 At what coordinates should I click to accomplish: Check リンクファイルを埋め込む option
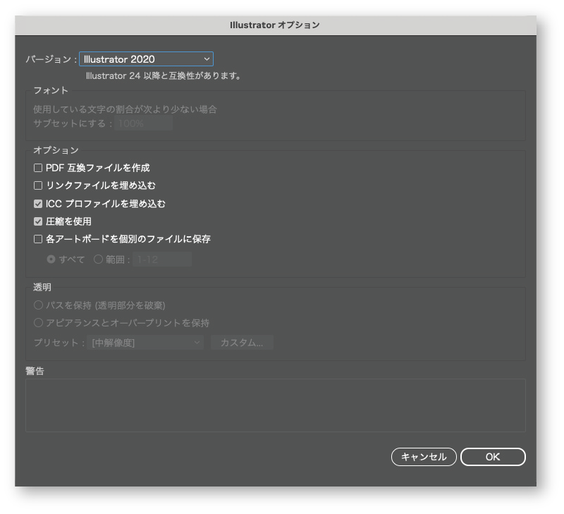pyautogui.click(x=38, y=185)
